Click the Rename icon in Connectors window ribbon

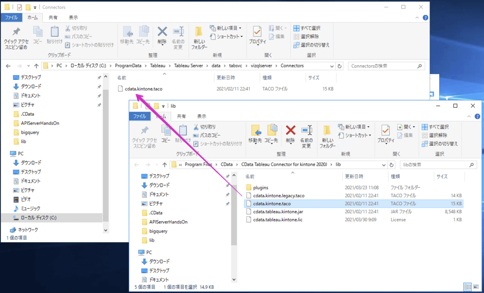[x=178, y=38]
